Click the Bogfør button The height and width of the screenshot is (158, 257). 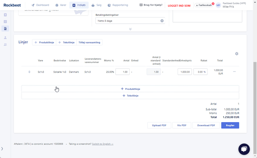230,125
